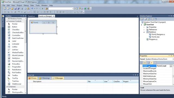The width and height of the screenshot is (174, 98).
Task: Open the Properties object selector dropdown
Action: point(173,59)
